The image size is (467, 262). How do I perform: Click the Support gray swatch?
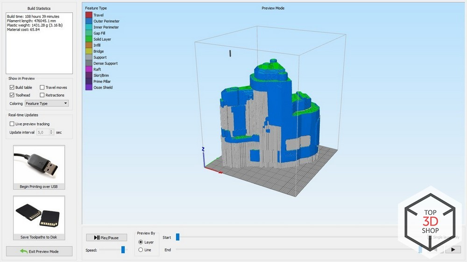pos(89,57)
